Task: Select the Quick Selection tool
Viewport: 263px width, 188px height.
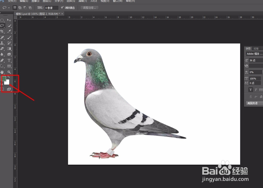Action: coord(9,26)
